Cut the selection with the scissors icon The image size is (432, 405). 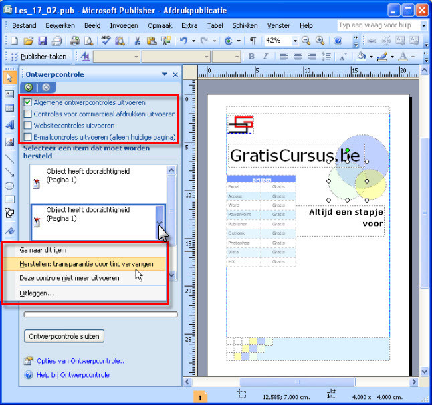point(137,41)
